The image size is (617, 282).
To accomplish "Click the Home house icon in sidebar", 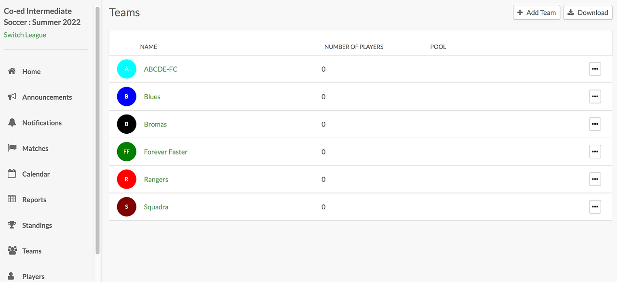I will click(12, 71).
